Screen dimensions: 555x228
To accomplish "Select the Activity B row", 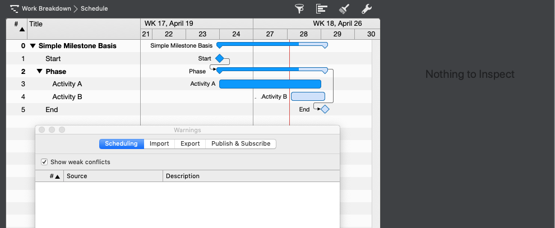I will (x=67, y=97).
